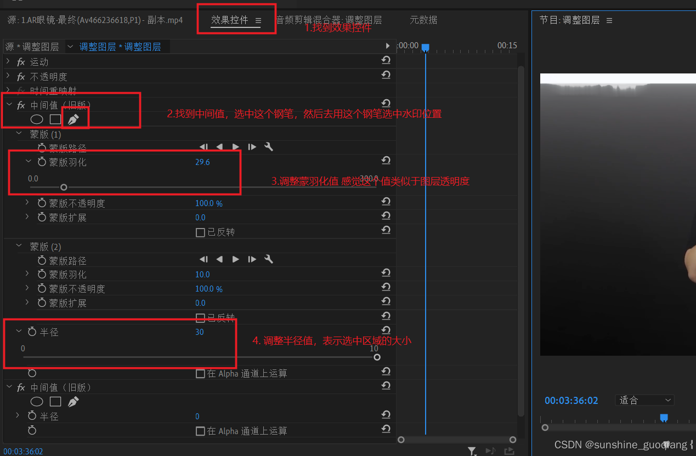Open the 适合 zoom level dropdown
This screenshot has height=456, width=696.
(644, 400)
